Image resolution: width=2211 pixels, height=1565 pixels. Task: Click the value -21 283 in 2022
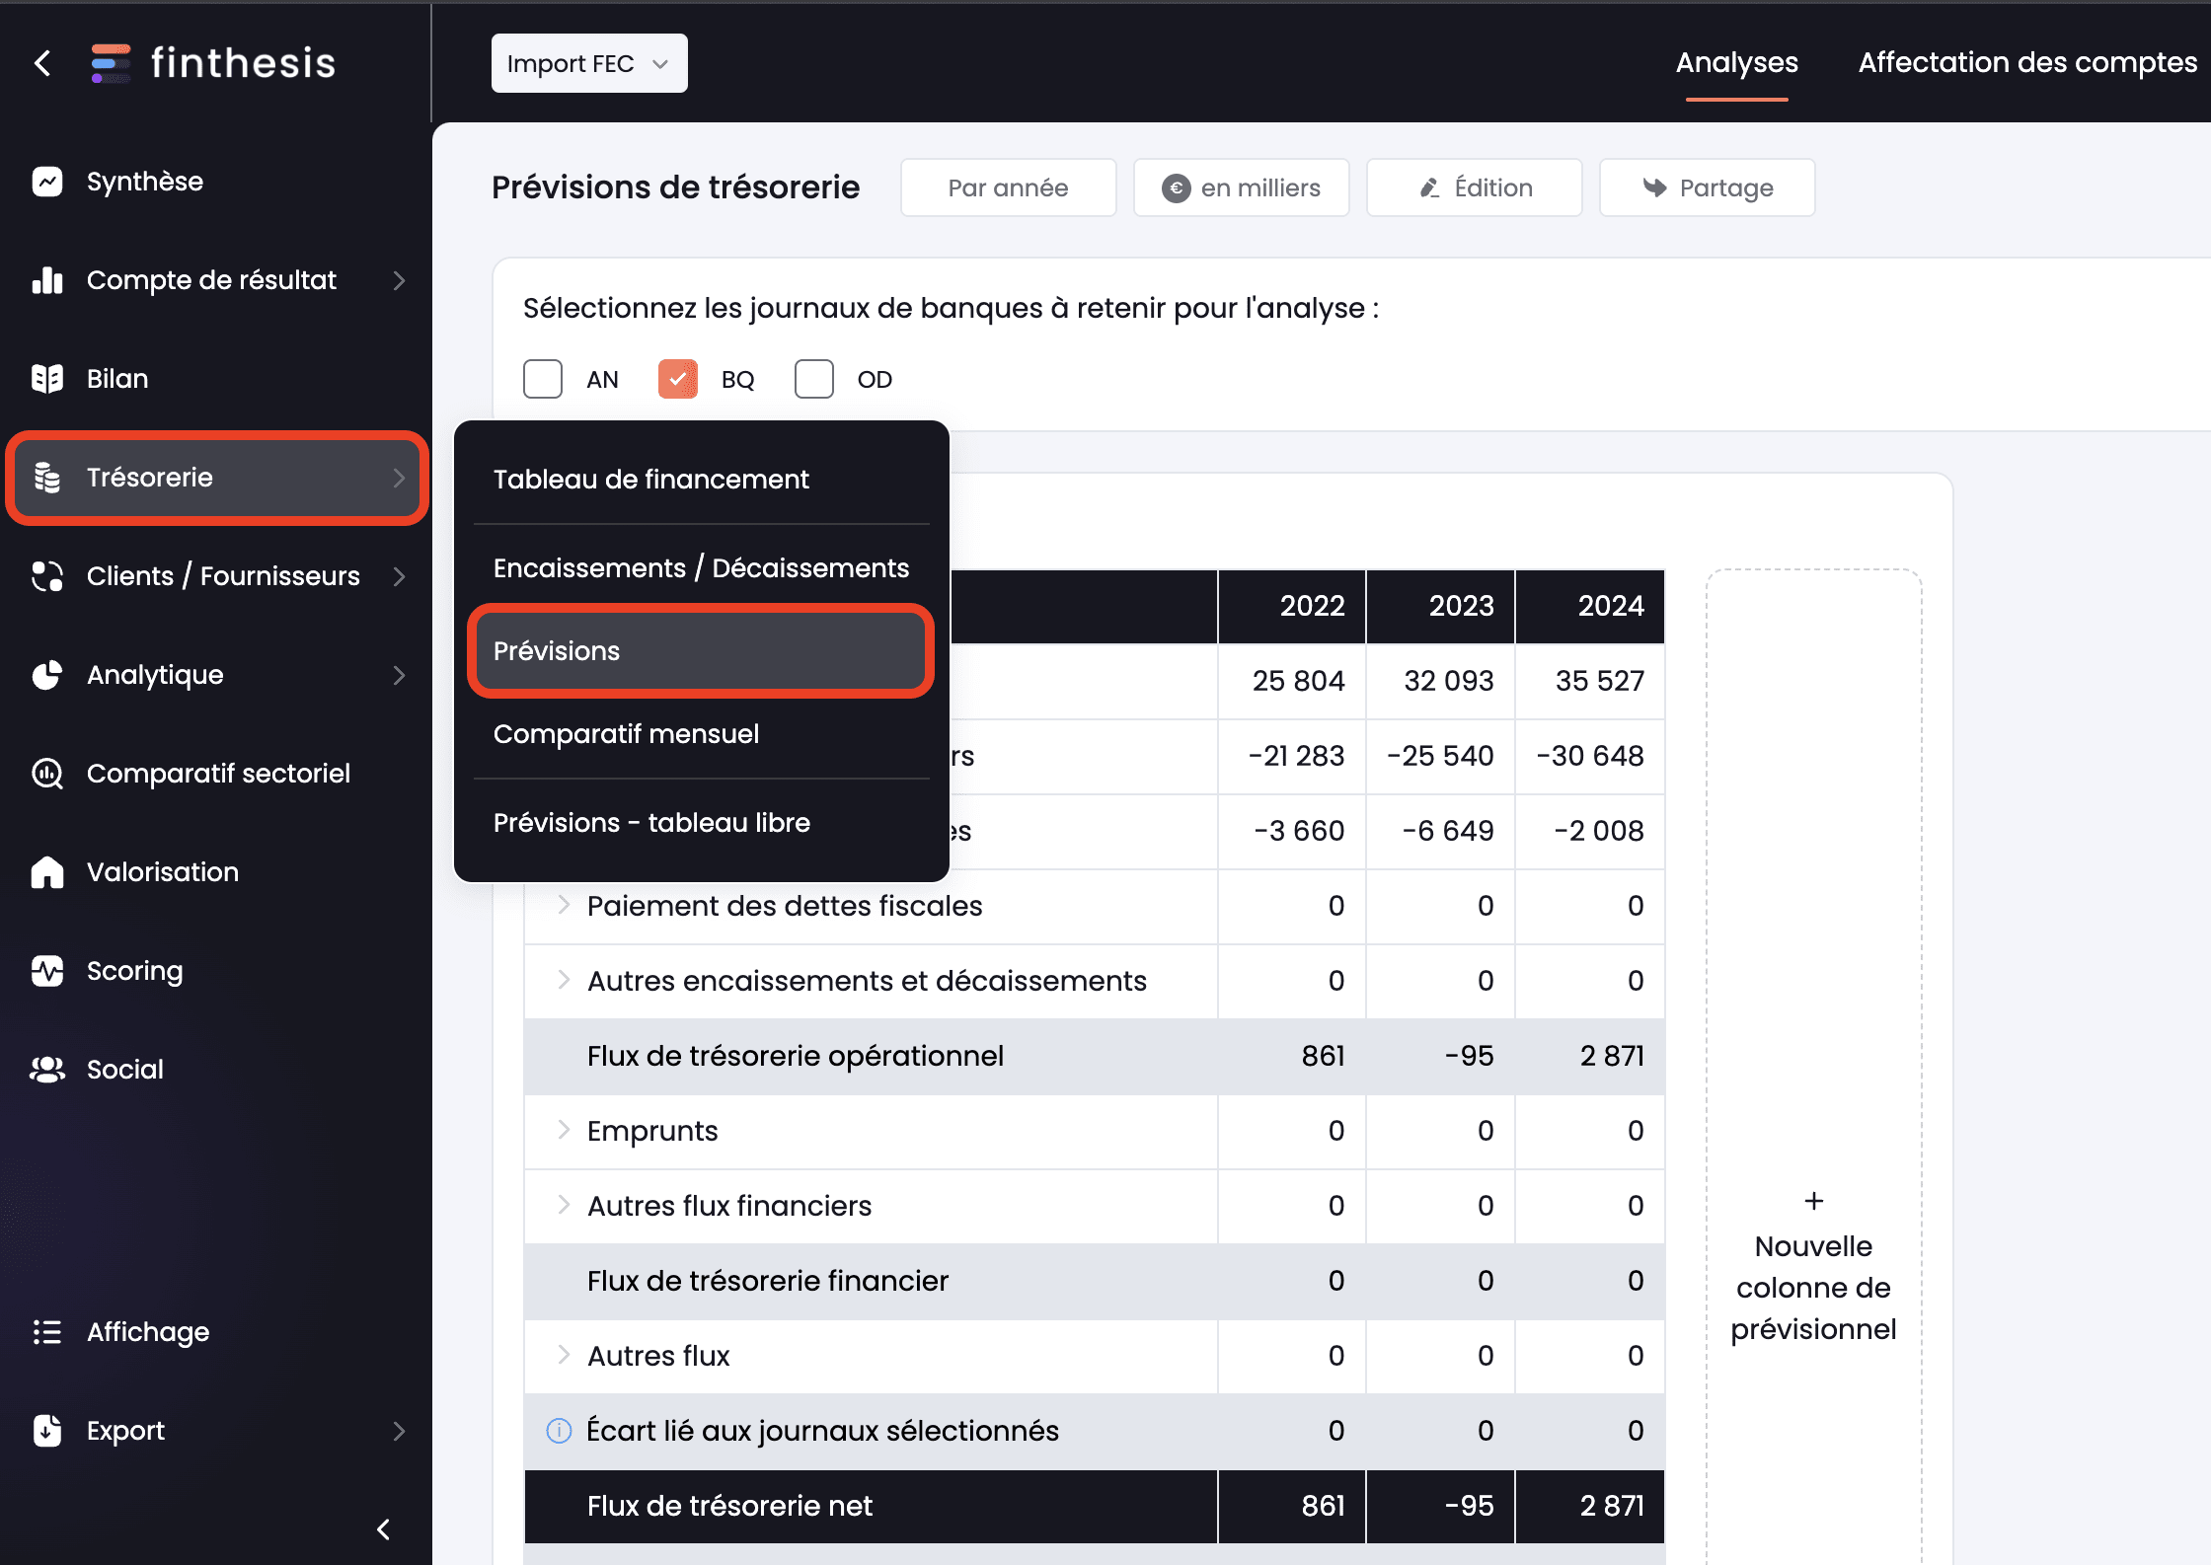click(x=1296, y=756)
